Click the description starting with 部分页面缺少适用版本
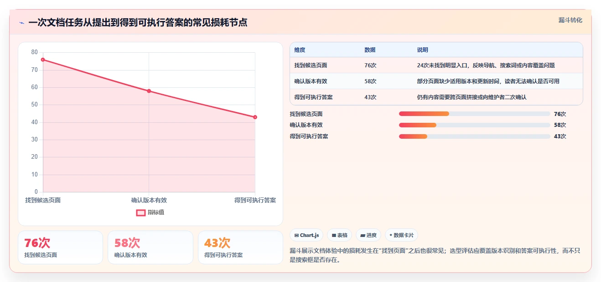Image resolution: width=601 pixels, height=282 pixels. coord(488,81)
